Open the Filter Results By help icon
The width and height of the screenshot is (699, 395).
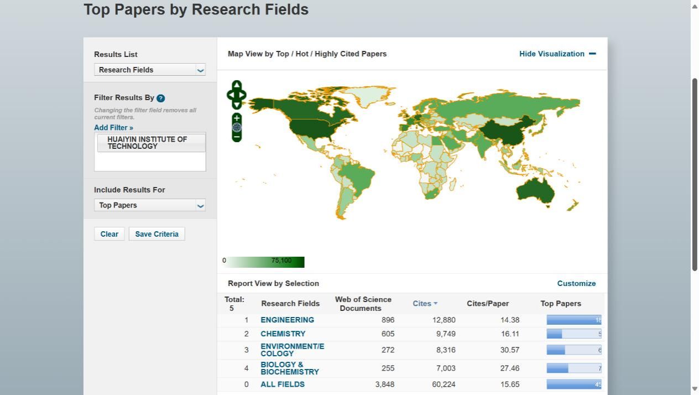(161, 98)
